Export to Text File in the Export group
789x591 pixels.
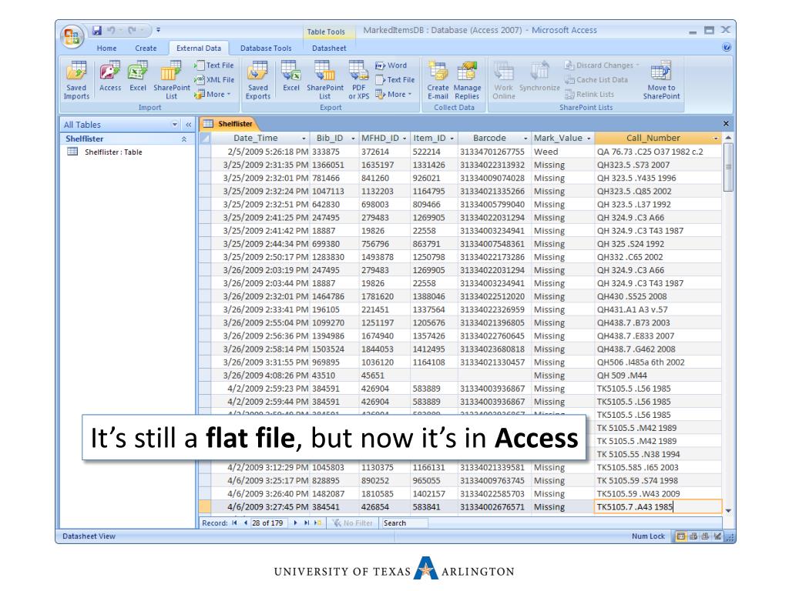pos(395,79)
